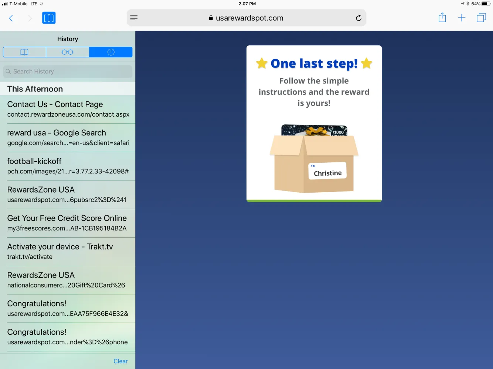The width and height of the screenshot is (493, 369).
Task: Open a new tab with plus icon
Action: 462,18
